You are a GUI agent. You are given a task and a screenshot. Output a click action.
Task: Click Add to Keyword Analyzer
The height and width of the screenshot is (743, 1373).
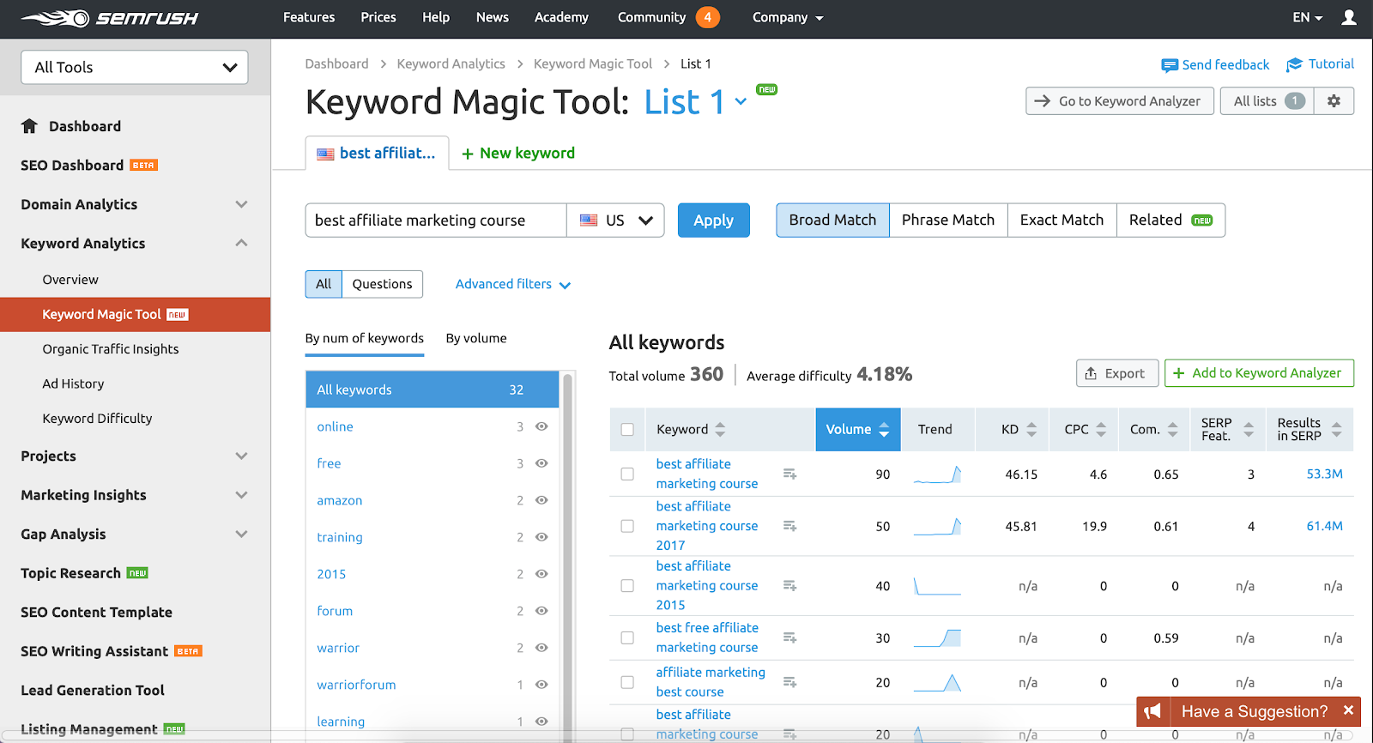click(x=1259, y=373)
